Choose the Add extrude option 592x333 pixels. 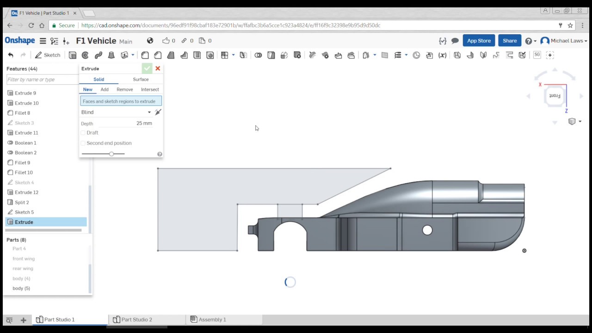105,89
